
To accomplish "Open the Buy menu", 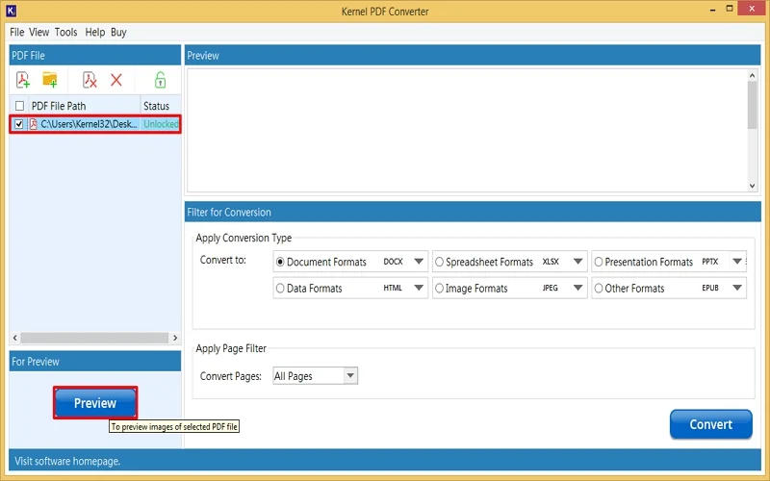I will click(118, 33).
